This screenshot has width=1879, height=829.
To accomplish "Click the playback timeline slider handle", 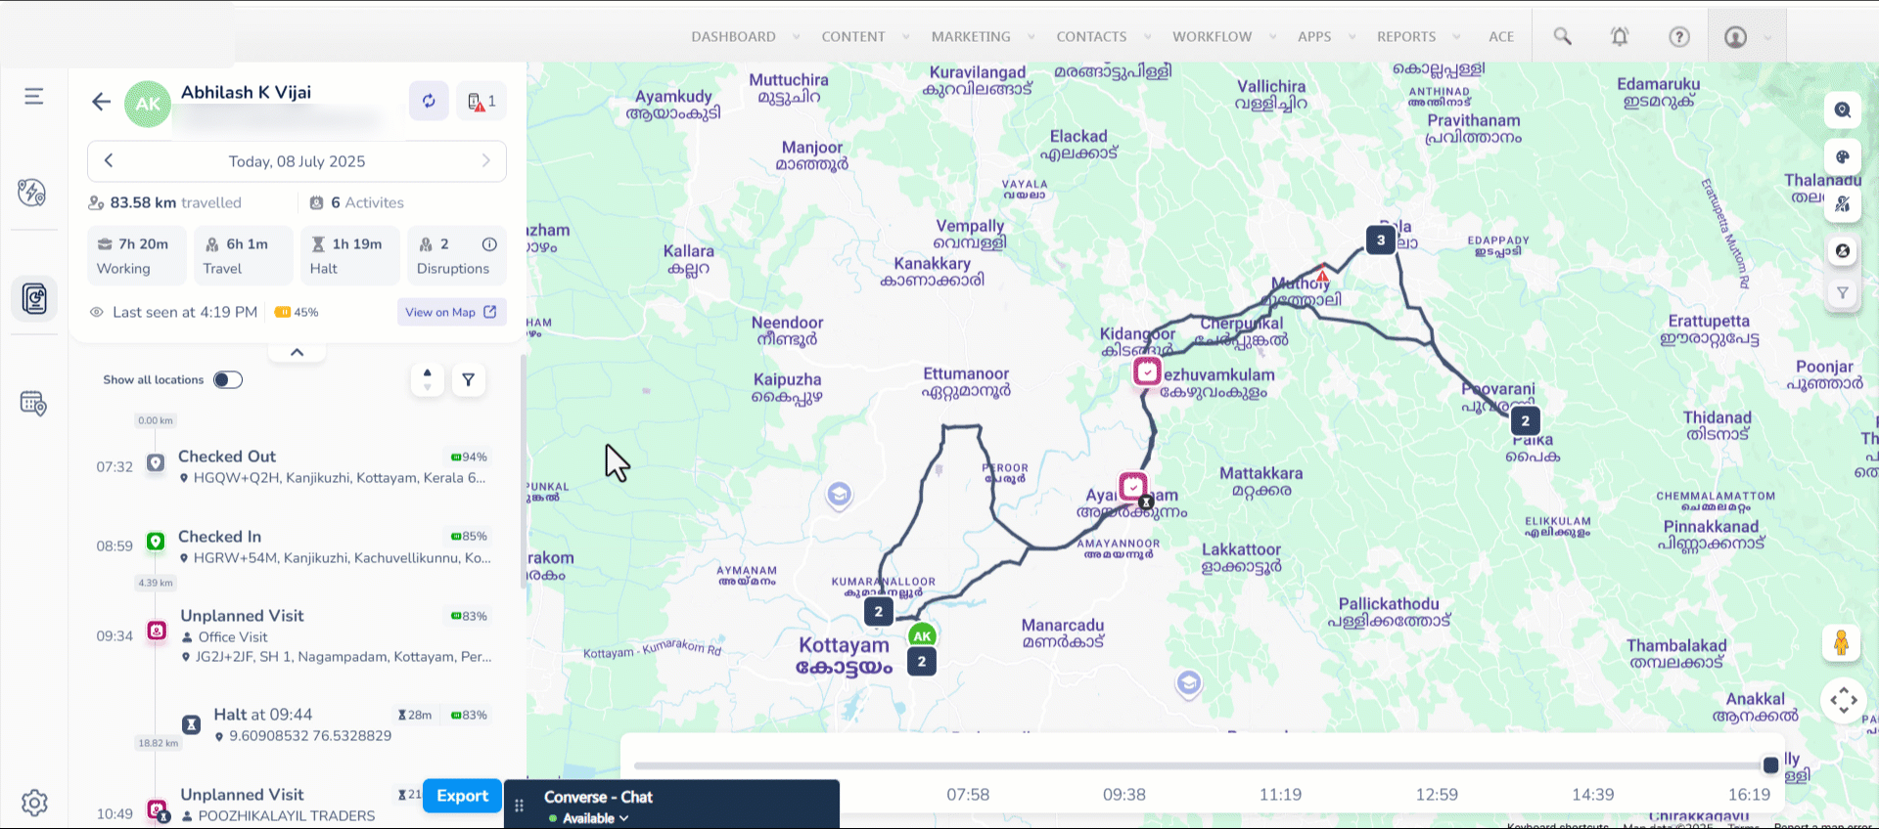I will (x=1770, y=765).
